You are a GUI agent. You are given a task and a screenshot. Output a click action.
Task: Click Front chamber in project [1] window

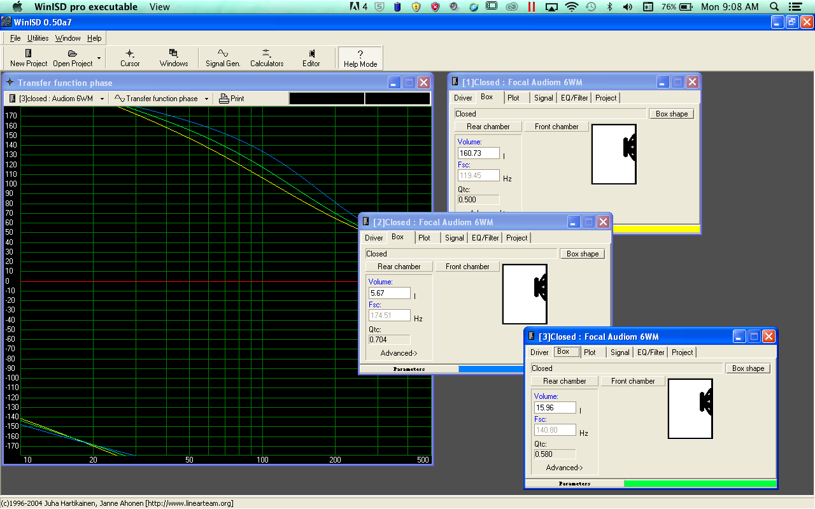click(x=556, y=127)
